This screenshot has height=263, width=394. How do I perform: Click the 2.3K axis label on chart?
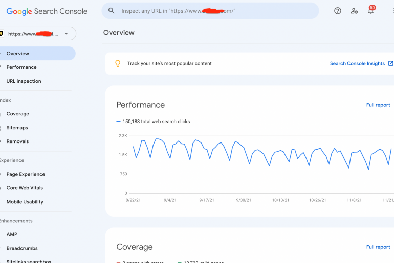[123, 136]
